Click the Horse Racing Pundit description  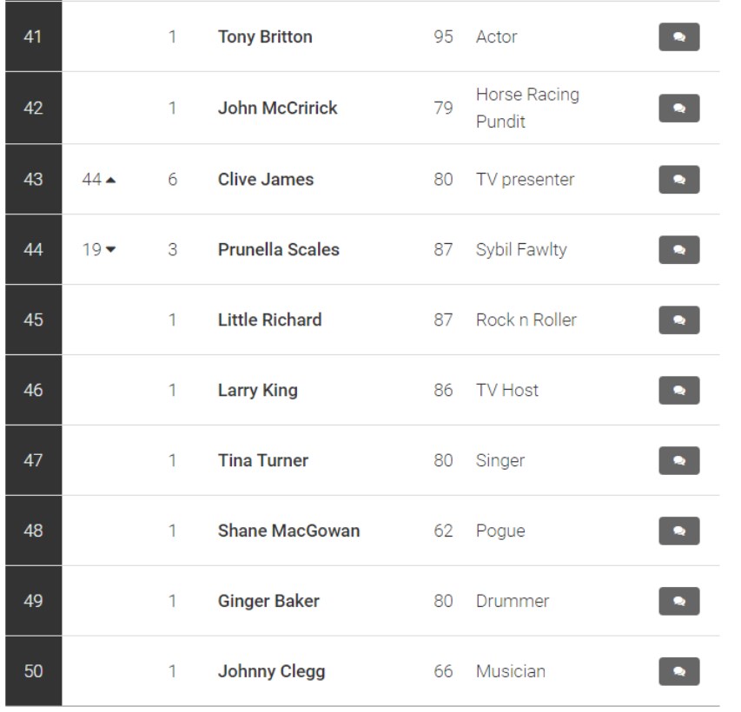(527, 109)
